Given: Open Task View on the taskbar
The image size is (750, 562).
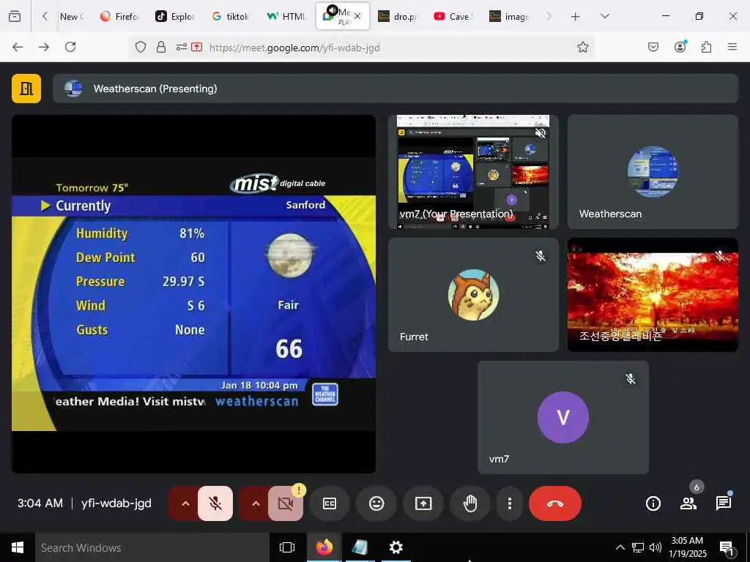Looking at the screenshot, I should tap(287, 547).
